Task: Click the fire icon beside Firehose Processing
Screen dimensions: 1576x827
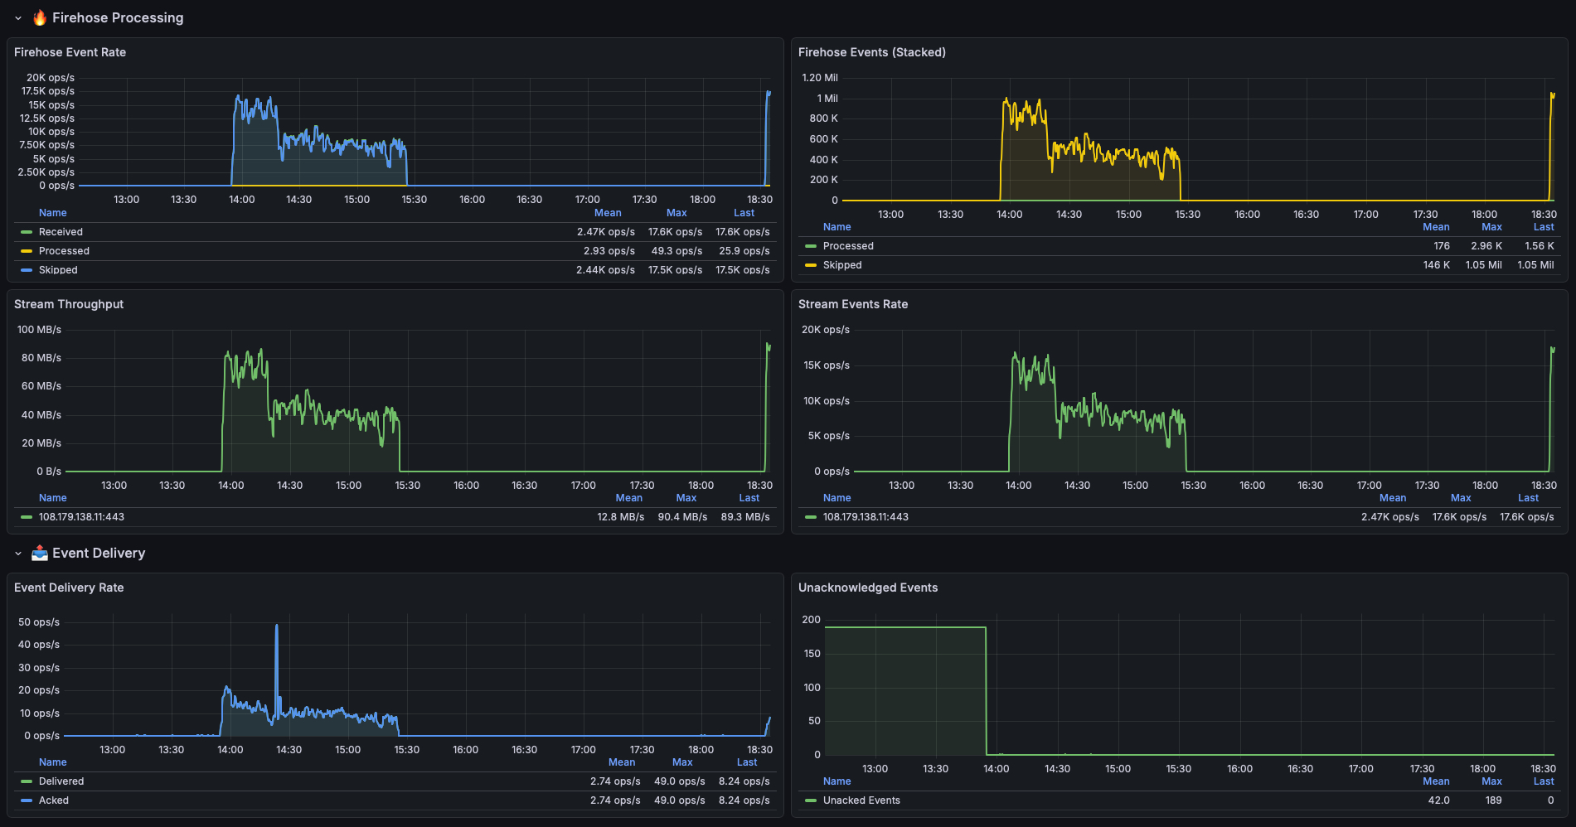Action: [x=40, y=17]
